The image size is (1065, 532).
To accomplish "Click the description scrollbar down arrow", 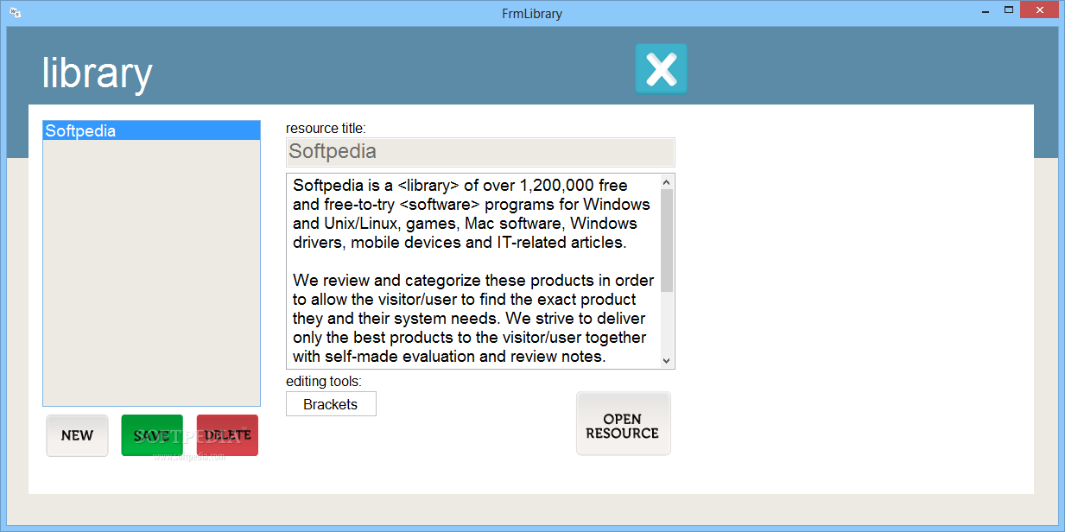I will tap(667, 360).
